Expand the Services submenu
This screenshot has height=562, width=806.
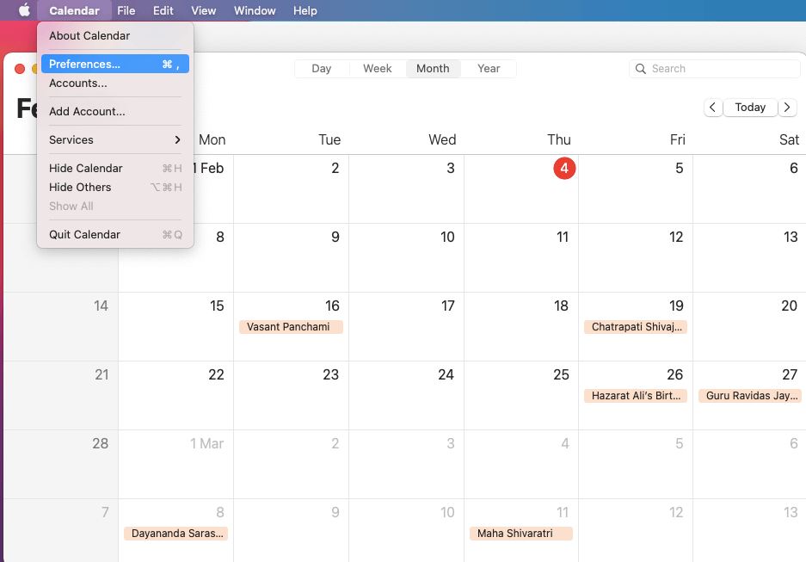pos(71,139)
